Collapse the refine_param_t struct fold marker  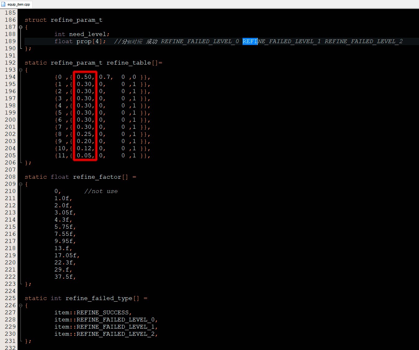21,27
